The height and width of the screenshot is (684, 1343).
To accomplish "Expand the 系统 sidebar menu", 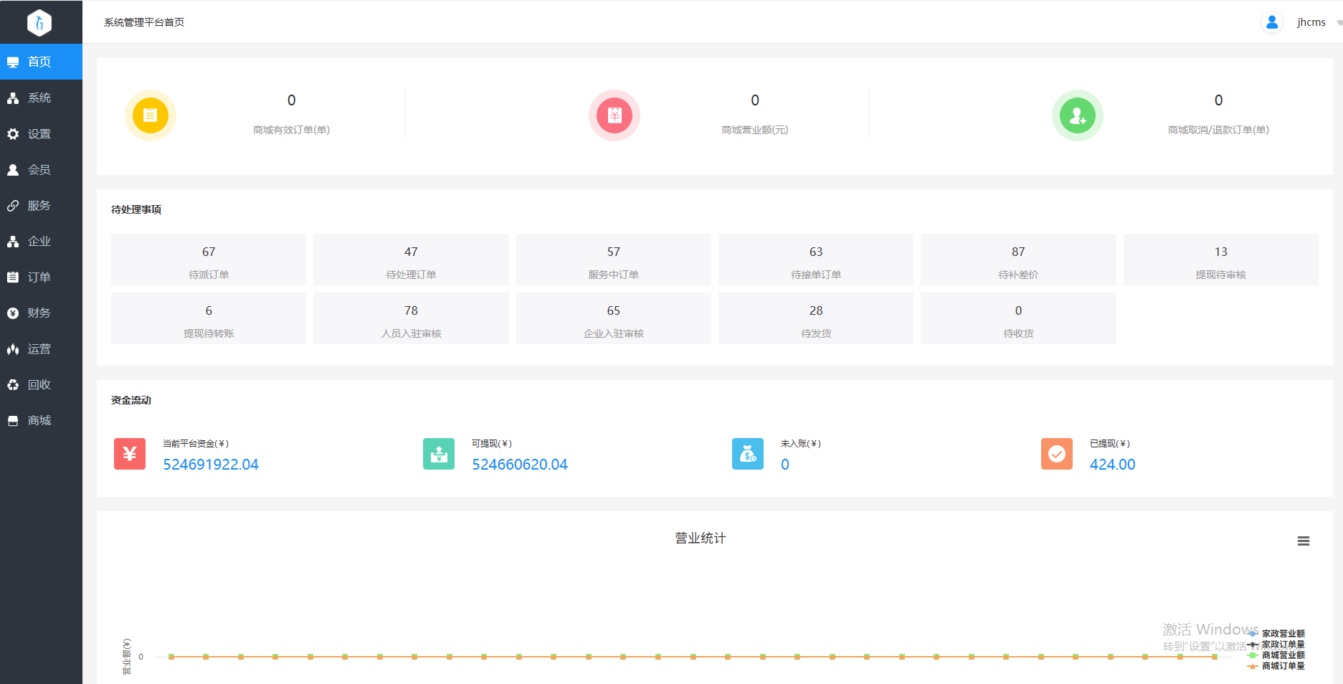I will pyautogui.click(x=39, y=98).
